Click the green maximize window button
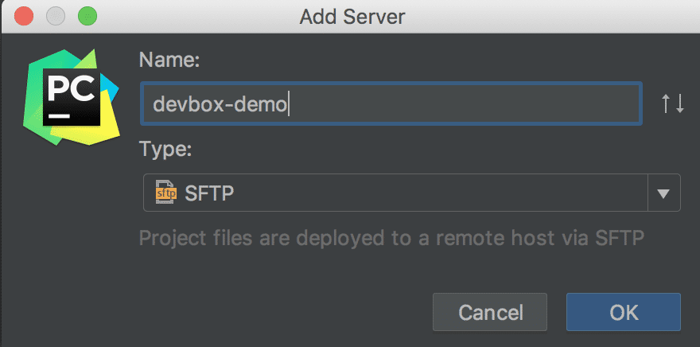This screenshot has width=700, height=347. (86, 16)
